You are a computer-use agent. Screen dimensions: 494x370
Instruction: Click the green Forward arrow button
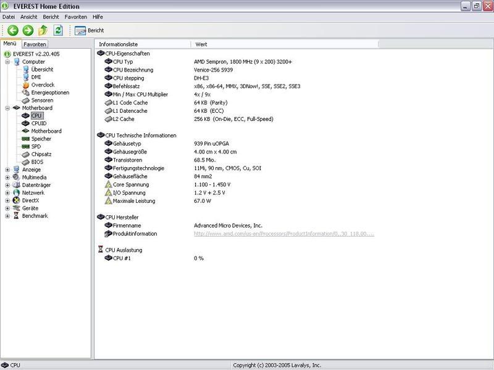click(x=28, y=30)
